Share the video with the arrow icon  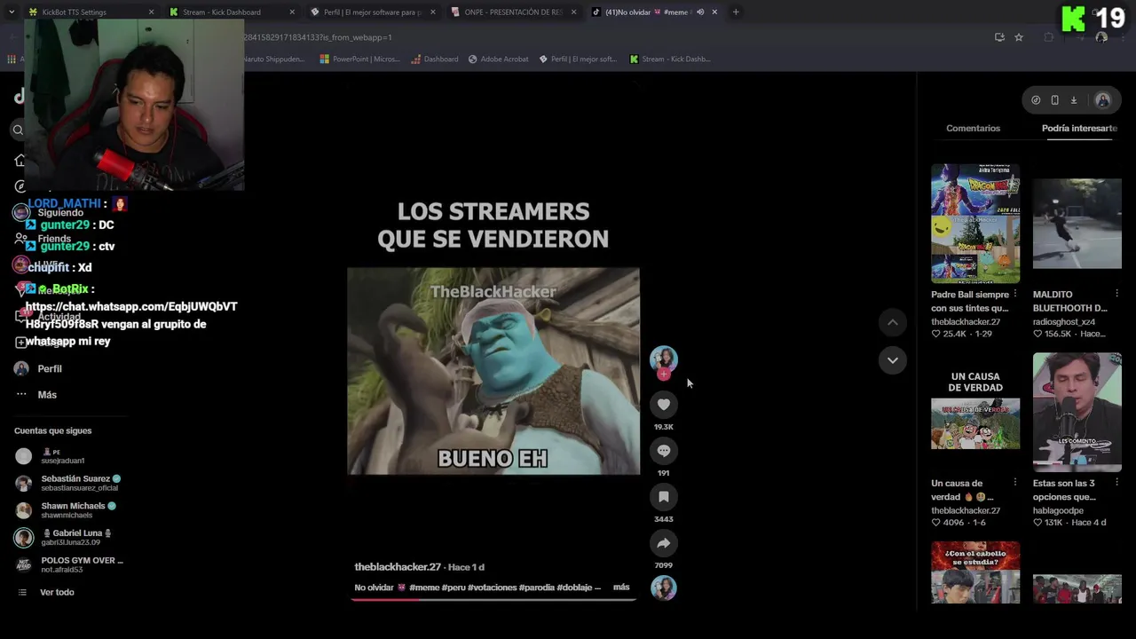pyautogui.click(x=663, y=543)
